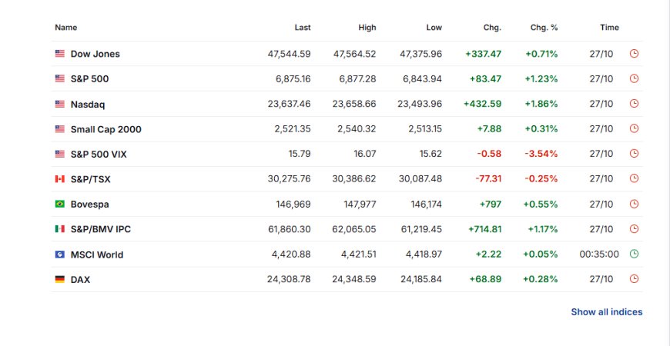Select VIX last value 15.79

pos(300,154)
